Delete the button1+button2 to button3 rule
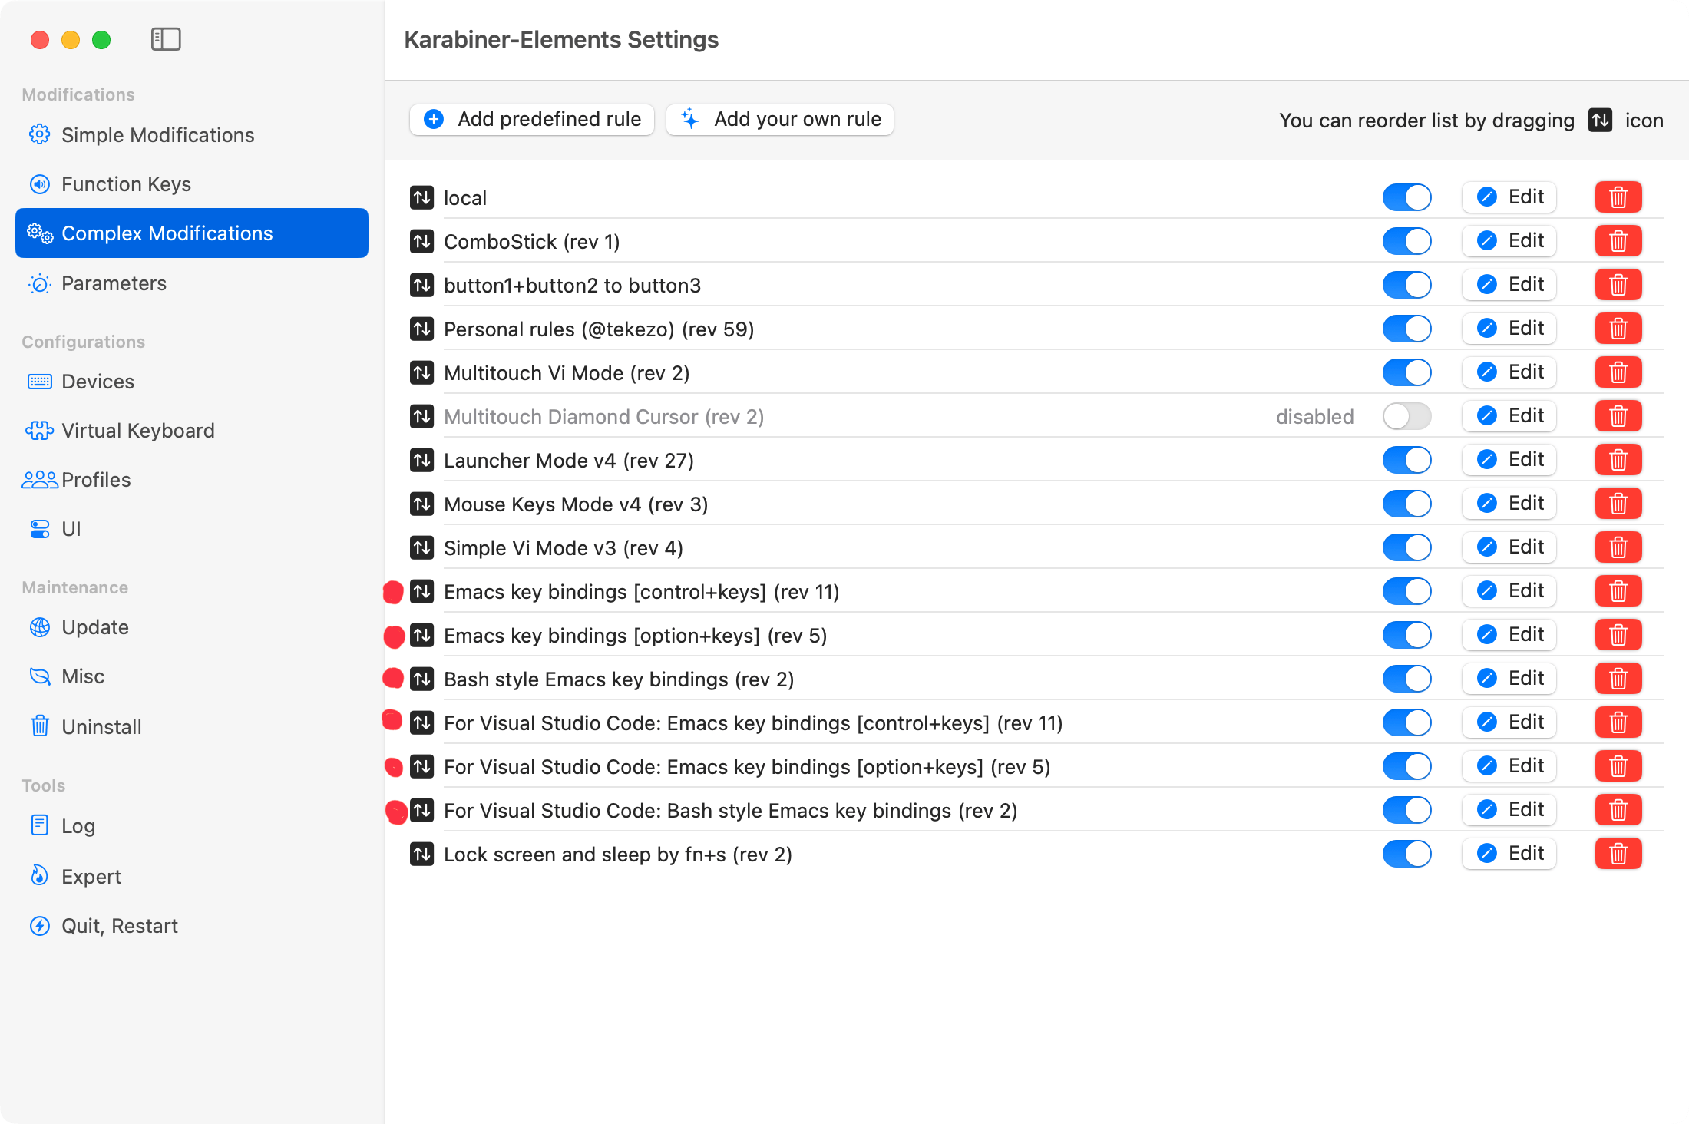Viewport: 1689px width, 1124px height. click(x=1618, y=285)
